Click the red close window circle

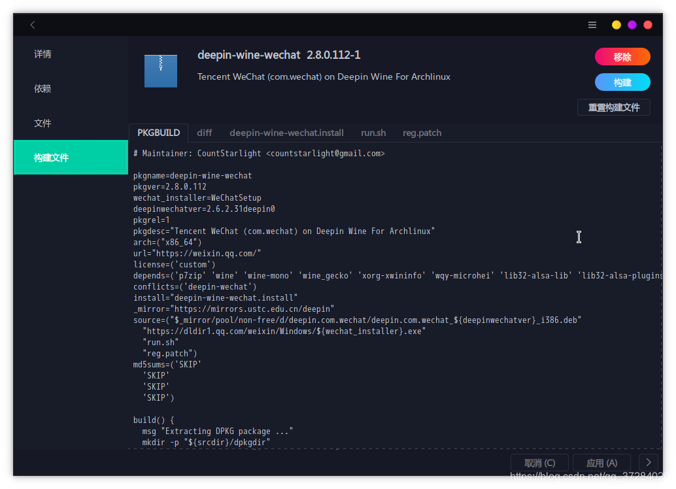[x=647, y=25]
